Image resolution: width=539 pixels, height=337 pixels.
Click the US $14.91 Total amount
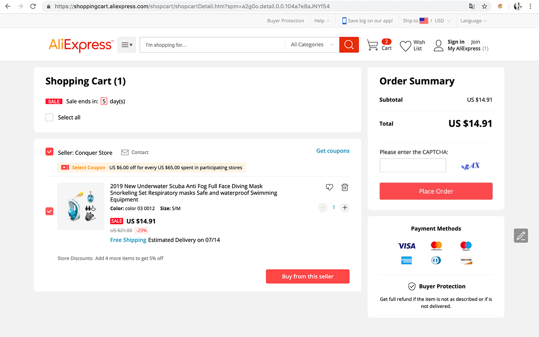tap(470, 123)
